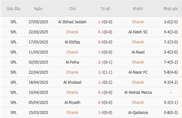Select the Al Wehda Mecca team

138,92
